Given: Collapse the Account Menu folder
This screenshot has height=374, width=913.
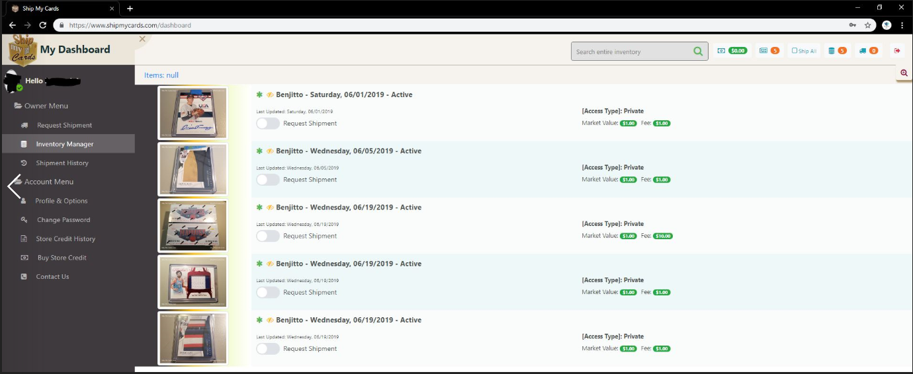Looking at the screenshot, I should [x=44, y=182].
